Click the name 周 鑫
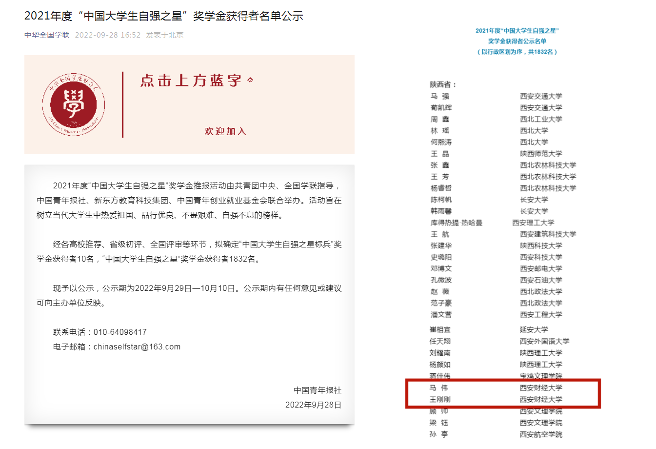 (x=440, y=119)
